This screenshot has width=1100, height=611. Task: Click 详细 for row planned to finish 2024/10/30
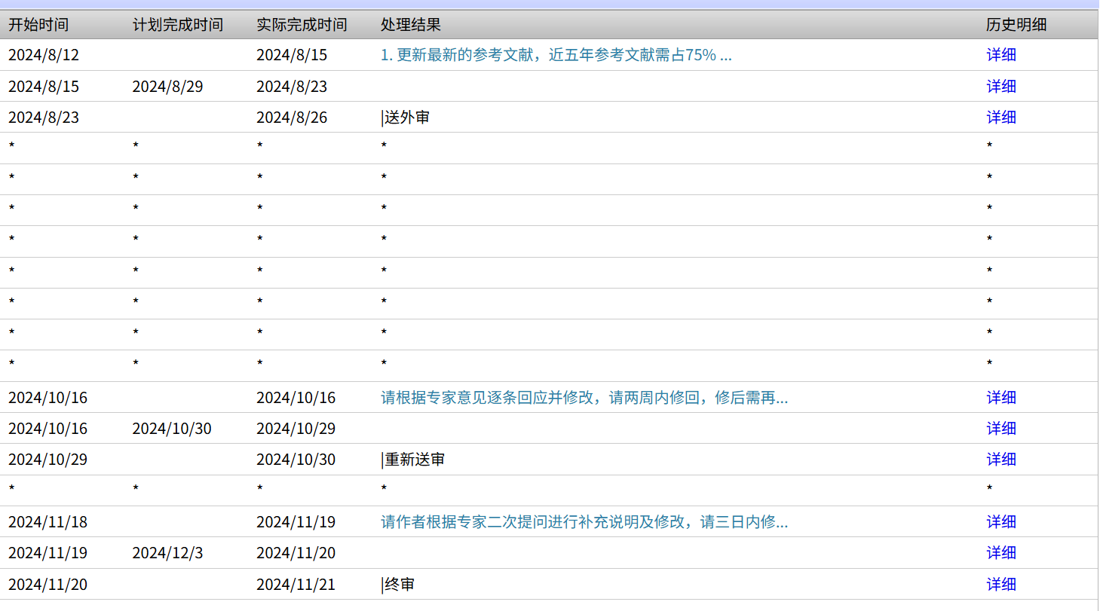(x=1000, y=429)
